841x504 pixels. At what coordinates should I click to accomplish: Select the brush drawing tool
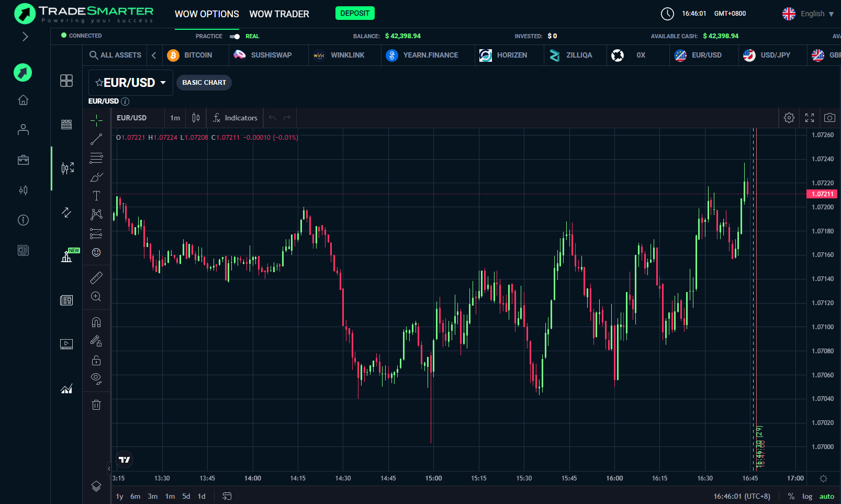coord(96,177)
